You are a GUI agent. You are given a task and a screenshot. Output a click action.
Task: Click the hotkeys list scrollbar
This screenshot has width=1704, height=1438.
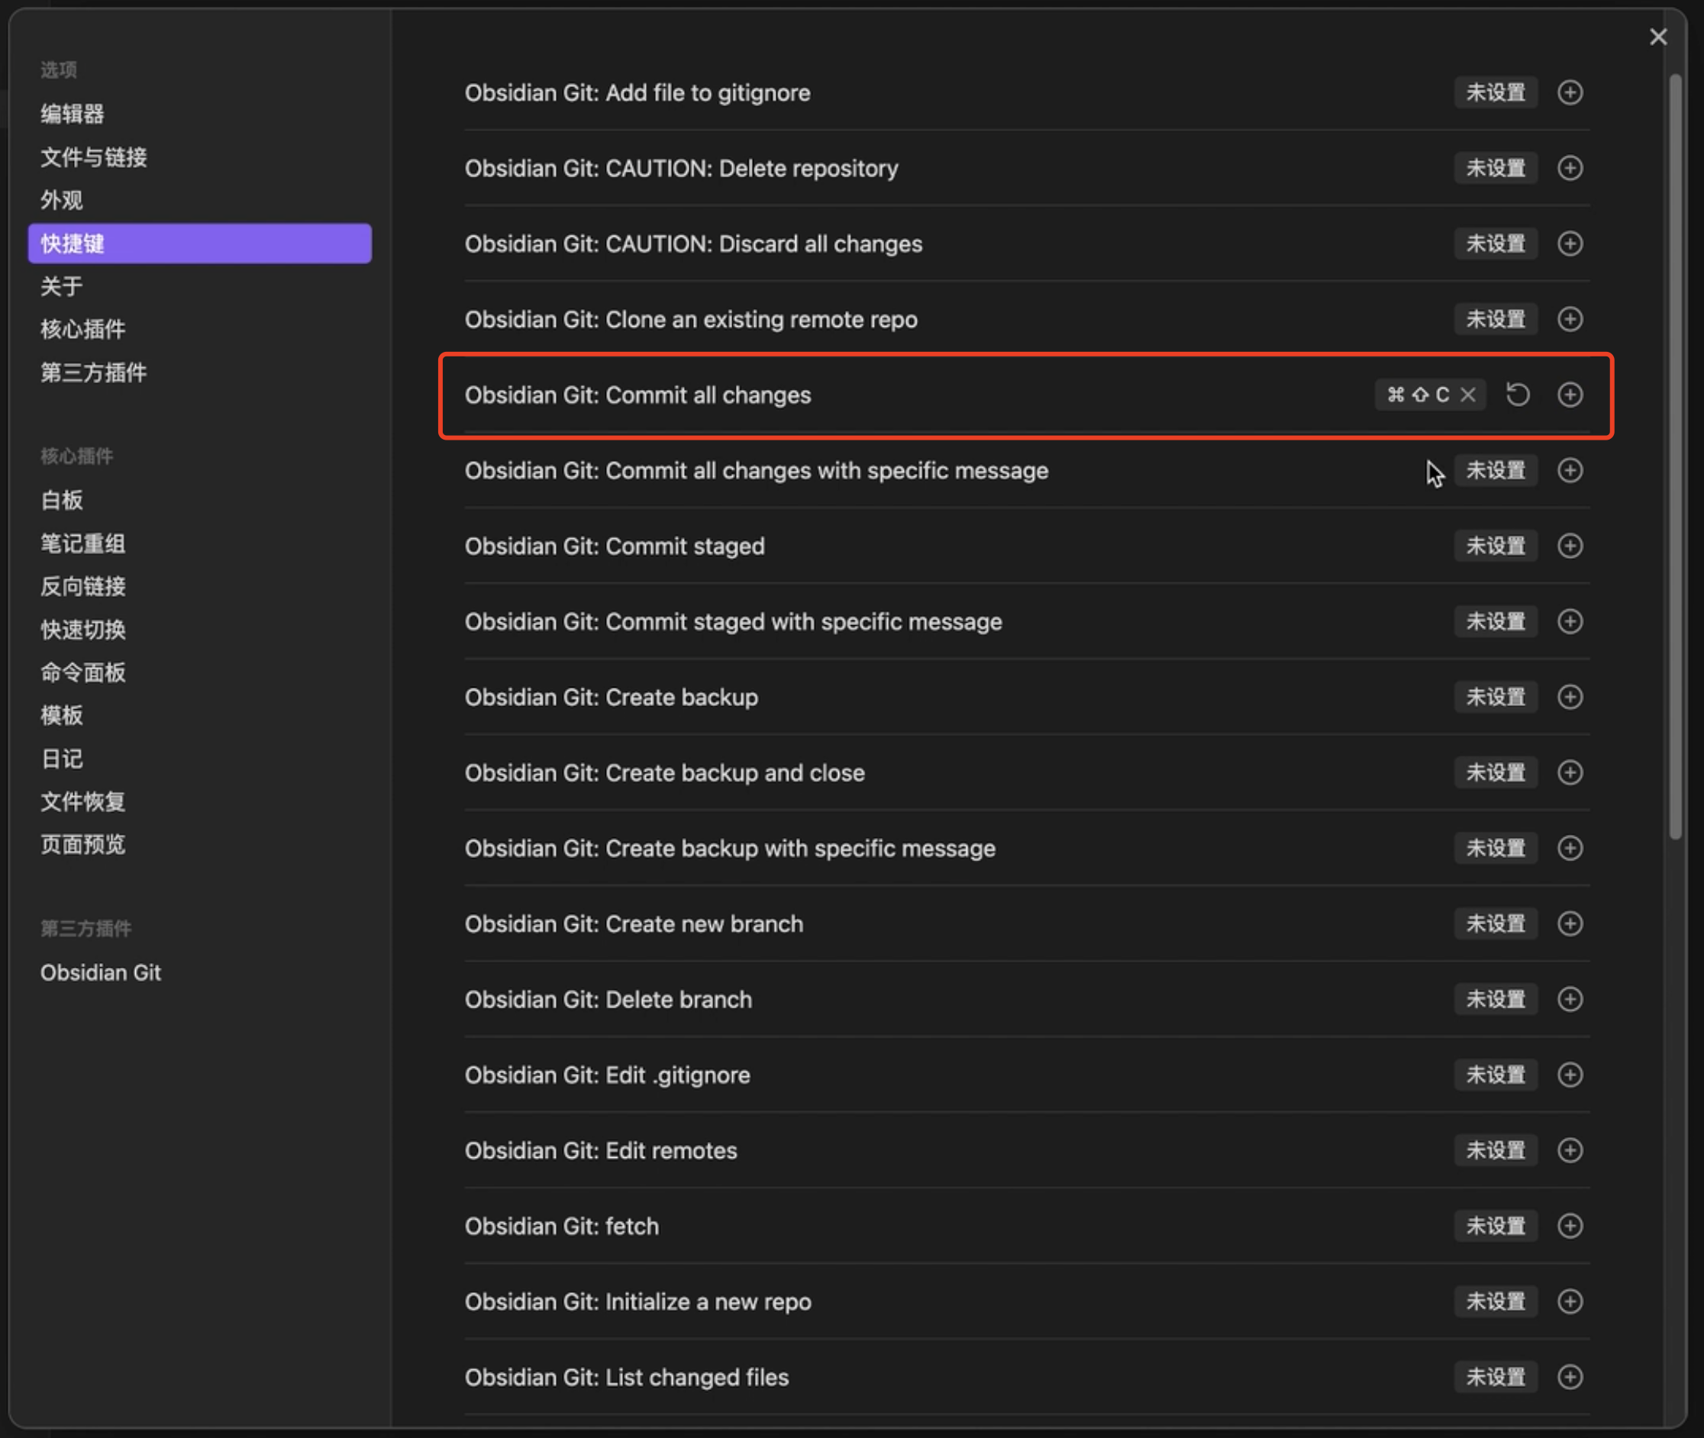1675,456
